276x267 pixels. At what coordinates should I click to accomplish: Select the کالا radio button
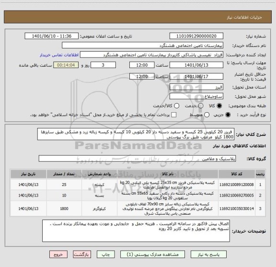coord(219,105)
